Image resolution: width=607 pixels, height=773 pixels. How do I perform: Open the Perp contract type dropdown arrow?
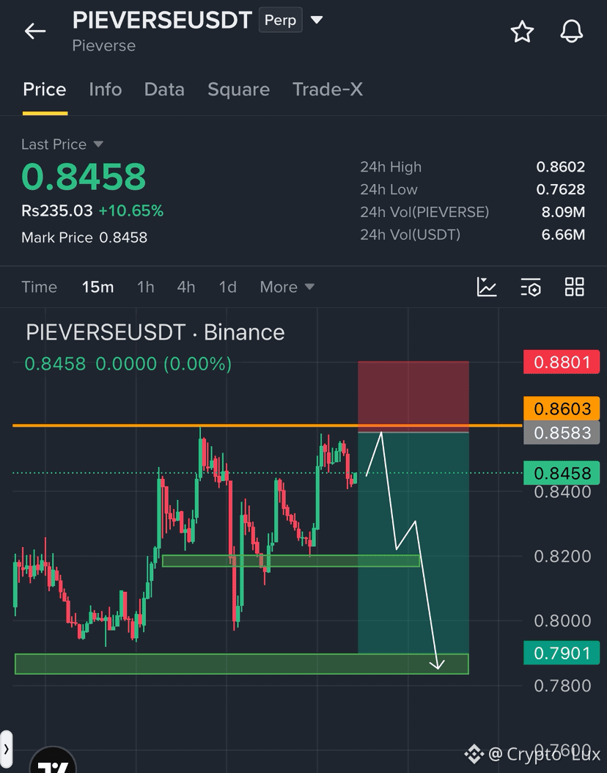tap(316, 21)
